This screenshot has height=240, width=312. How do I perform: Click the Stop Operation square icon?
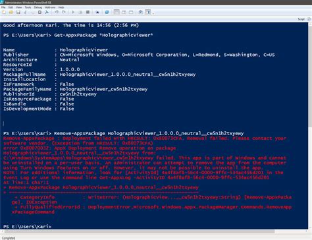point(88,12)
